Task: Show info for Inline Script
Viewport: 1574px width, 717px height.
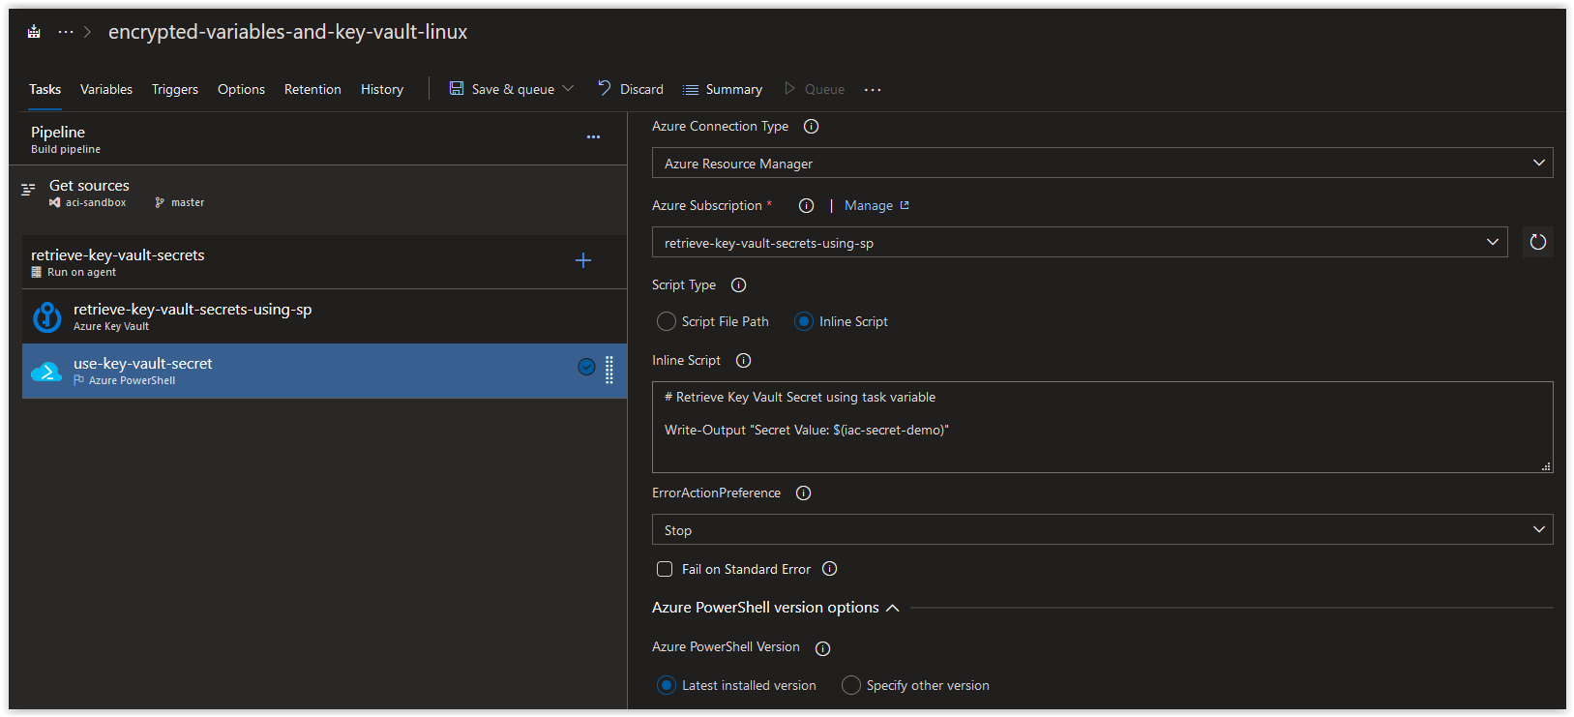Action: point(744,361)
